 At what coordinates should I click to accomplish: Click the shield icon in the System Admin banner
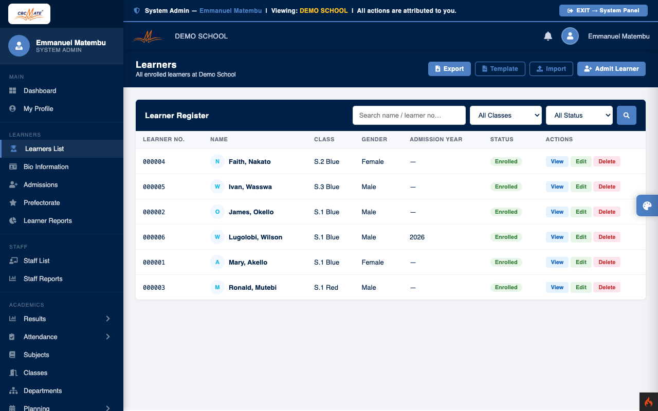tap(137, 10)
